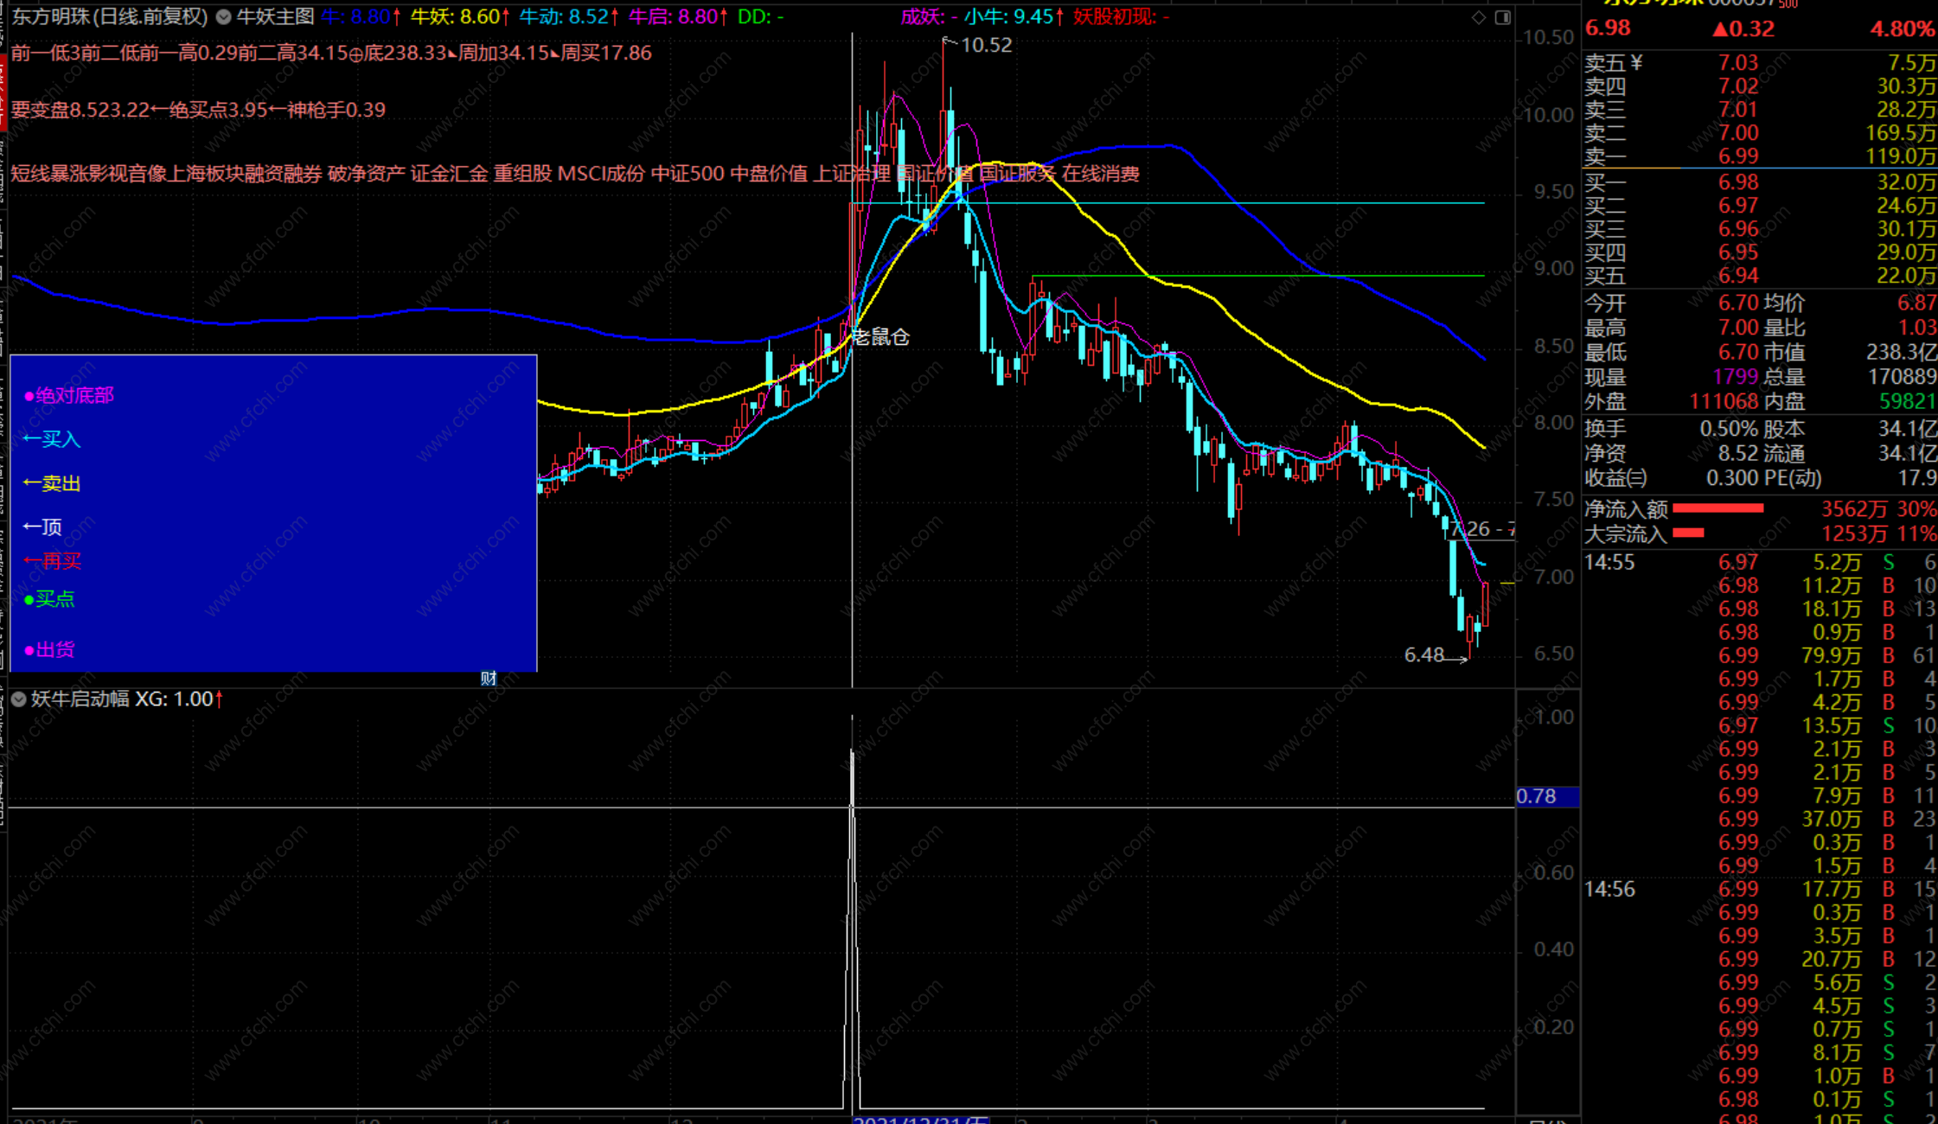The image size is (1938, 1124).
Task: Click the 东方明珠(日线.前复权) chart title
Action: (110, 16)
